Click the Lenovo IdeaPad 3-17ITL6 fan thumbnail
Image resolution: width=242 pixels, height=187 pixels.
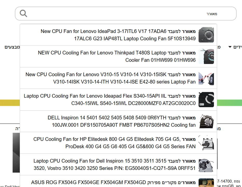click(206, 35)
